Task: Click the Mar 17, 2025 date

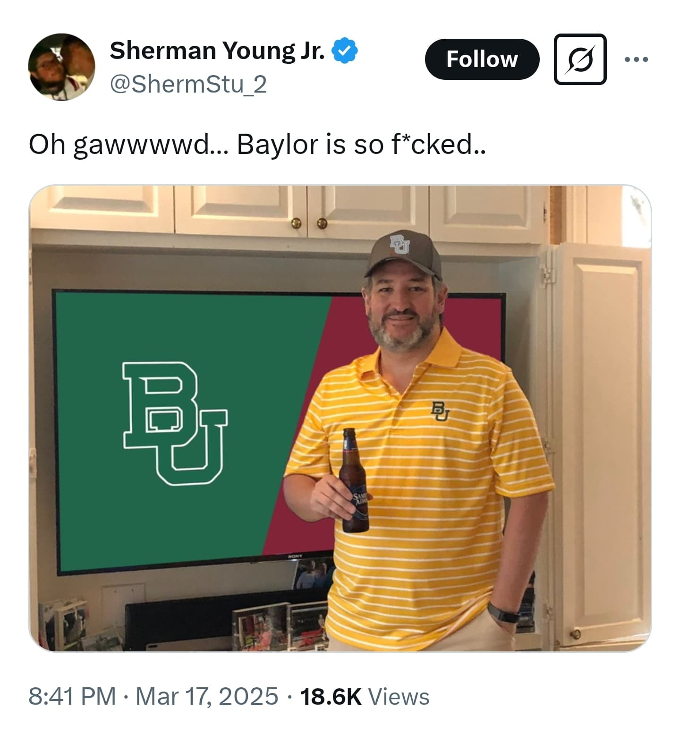Action: point(207,696)
